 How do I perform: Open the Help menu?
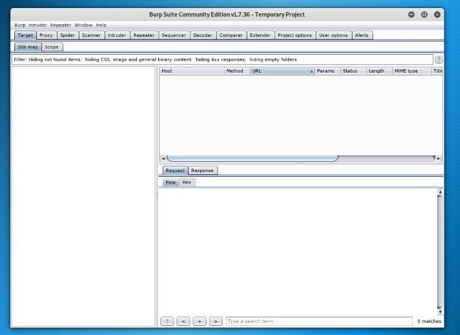(x=102, y=25)
